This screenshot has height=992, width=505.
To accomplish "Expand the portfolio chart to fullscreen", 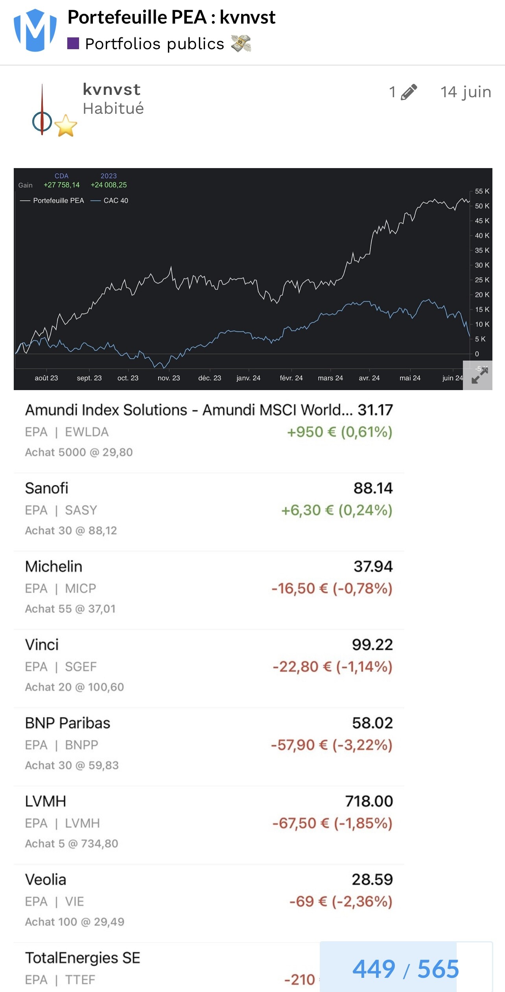I will (x=479, y=376).
